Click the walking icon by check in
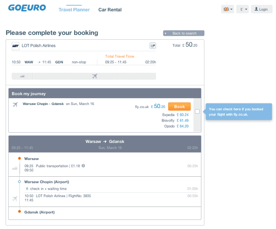Image resolution: width=276 pixels, height=229 pixels. [x=27, y=188]
